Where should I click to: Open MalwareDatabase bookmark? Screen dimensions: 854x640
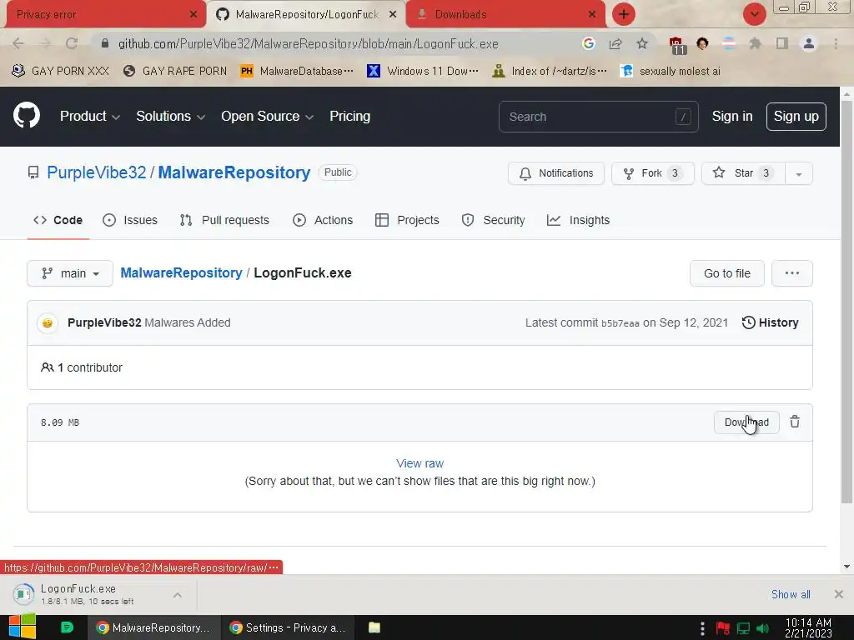(x=297, y=71)
